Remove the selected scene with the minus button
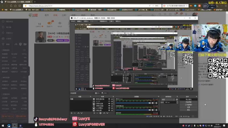 [x=75, y=113]
